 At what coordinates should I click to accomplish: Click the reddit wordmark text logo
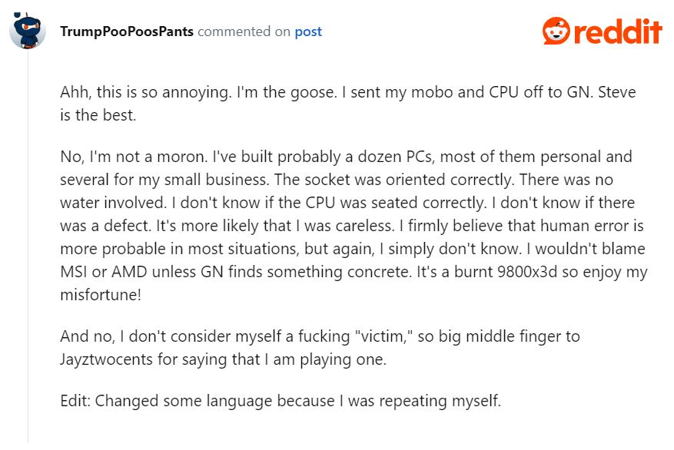point(616,31)
